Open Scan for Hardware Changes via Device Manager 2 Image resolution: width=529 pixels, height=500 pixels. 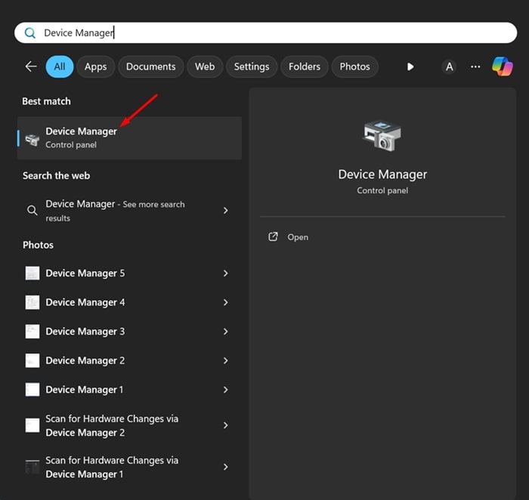(112, 425)
